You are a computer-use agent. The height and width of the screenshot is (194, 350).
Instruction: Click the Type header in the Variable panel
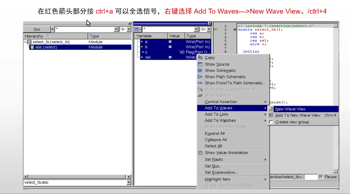[198, 36]
